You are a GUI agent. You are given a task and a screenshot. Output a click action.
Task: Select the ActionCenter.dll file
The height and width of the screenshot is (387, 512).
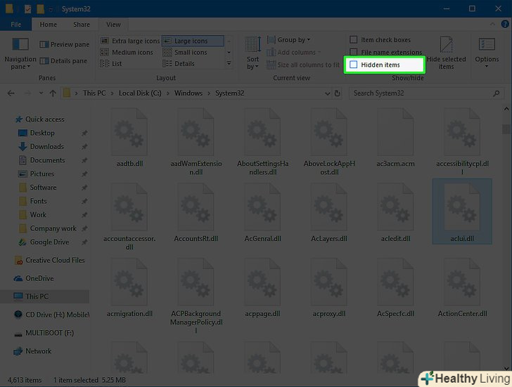point(462,288)
